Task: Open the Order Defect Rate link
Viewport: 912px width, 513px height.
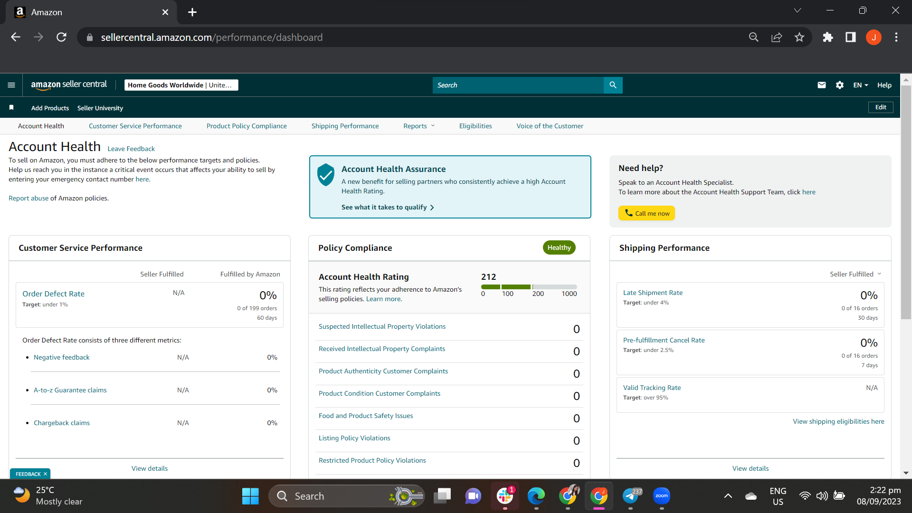Action: (x=53, y=294)
